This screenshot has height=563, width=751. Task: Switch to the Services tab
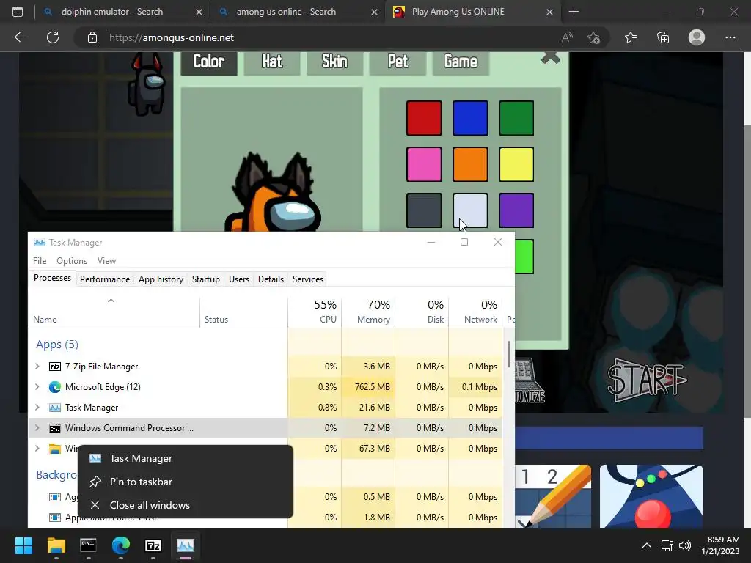click(308, 279)
